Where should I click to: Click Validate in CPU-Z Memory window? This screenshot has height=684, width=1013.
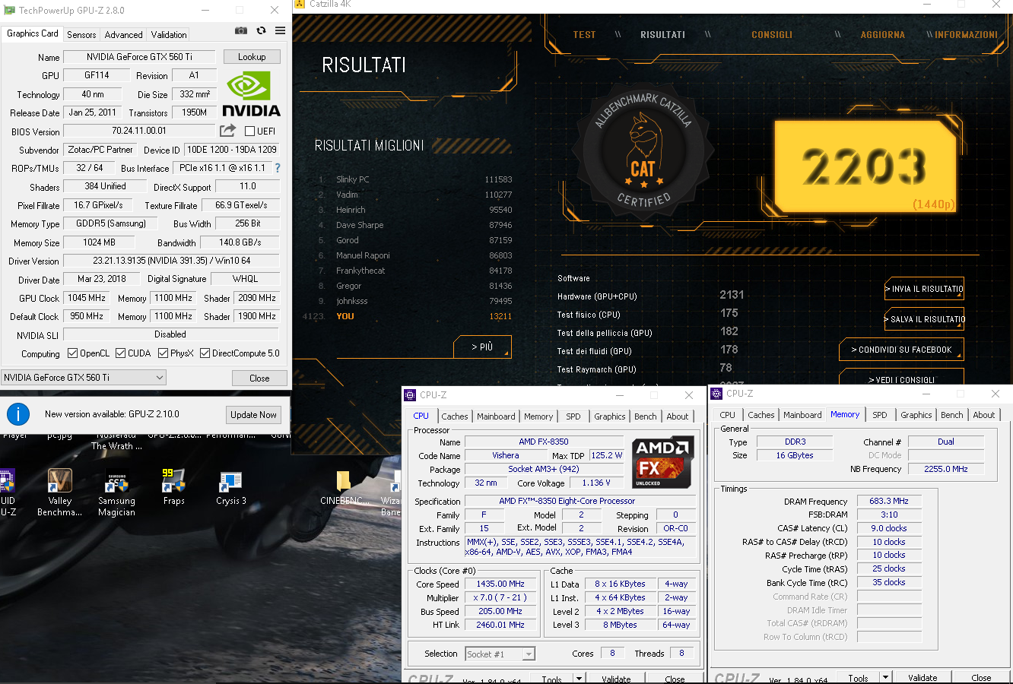922,678
